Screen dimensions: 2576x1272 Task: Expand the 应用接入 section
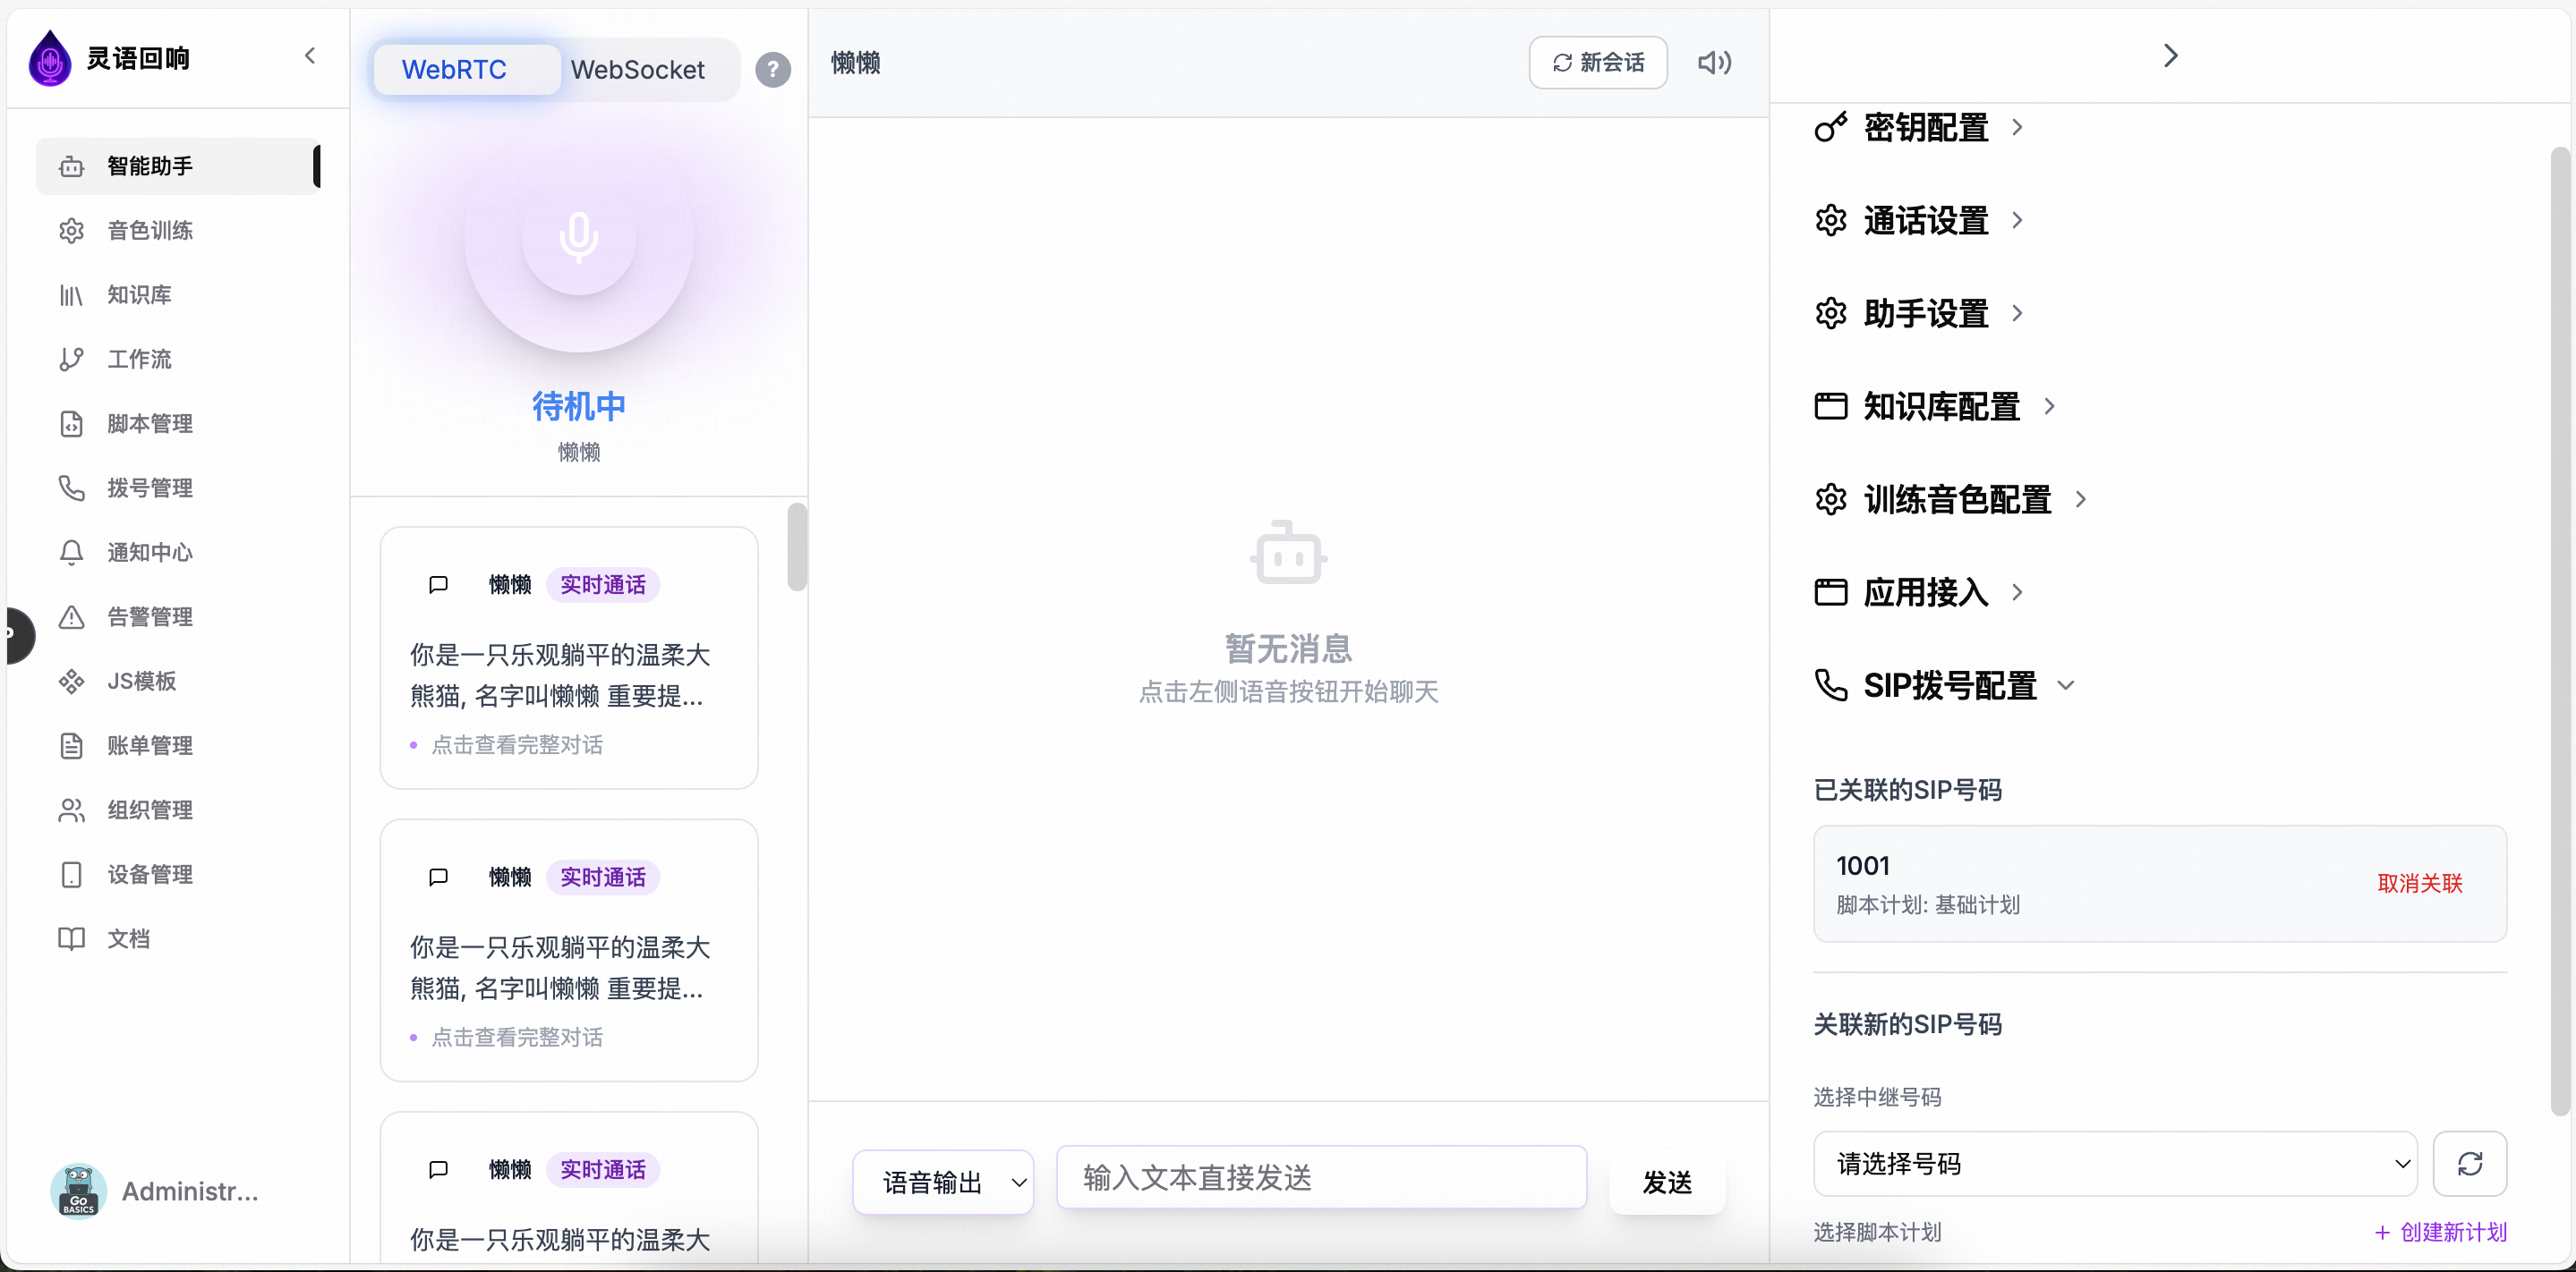[x=1918, y=592]
